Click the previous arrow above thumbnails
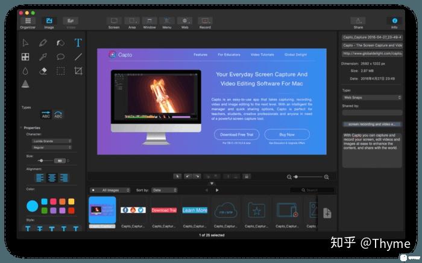Image resolution: width=422 pixels, height=263 pixels. pyautogui.click(x=207, y=190)
